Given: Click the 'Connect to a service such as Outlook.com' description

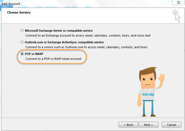Looking at the screenshot, I should click(x=86, y=47).
